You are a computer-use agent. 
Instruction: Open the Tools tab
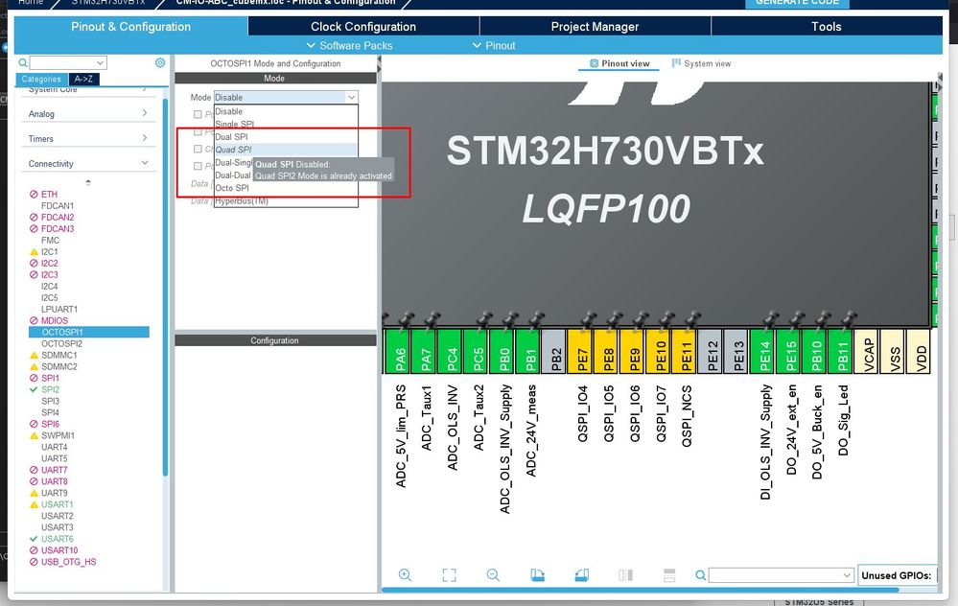click(827, 26)
